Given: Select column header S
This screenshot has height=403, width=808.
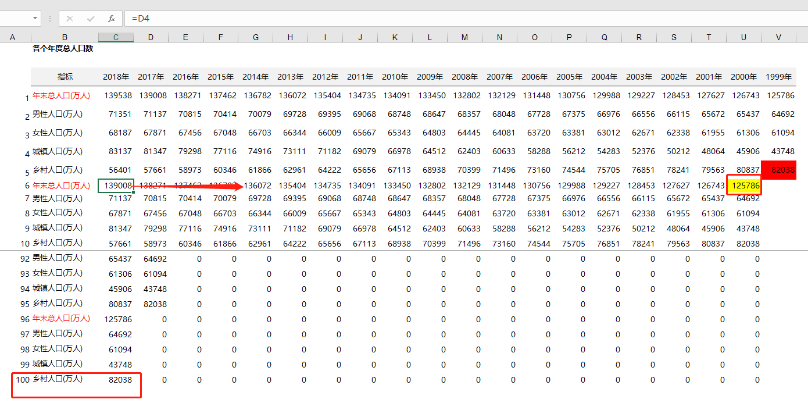Looking at the screenshot, I should point(674,37).
